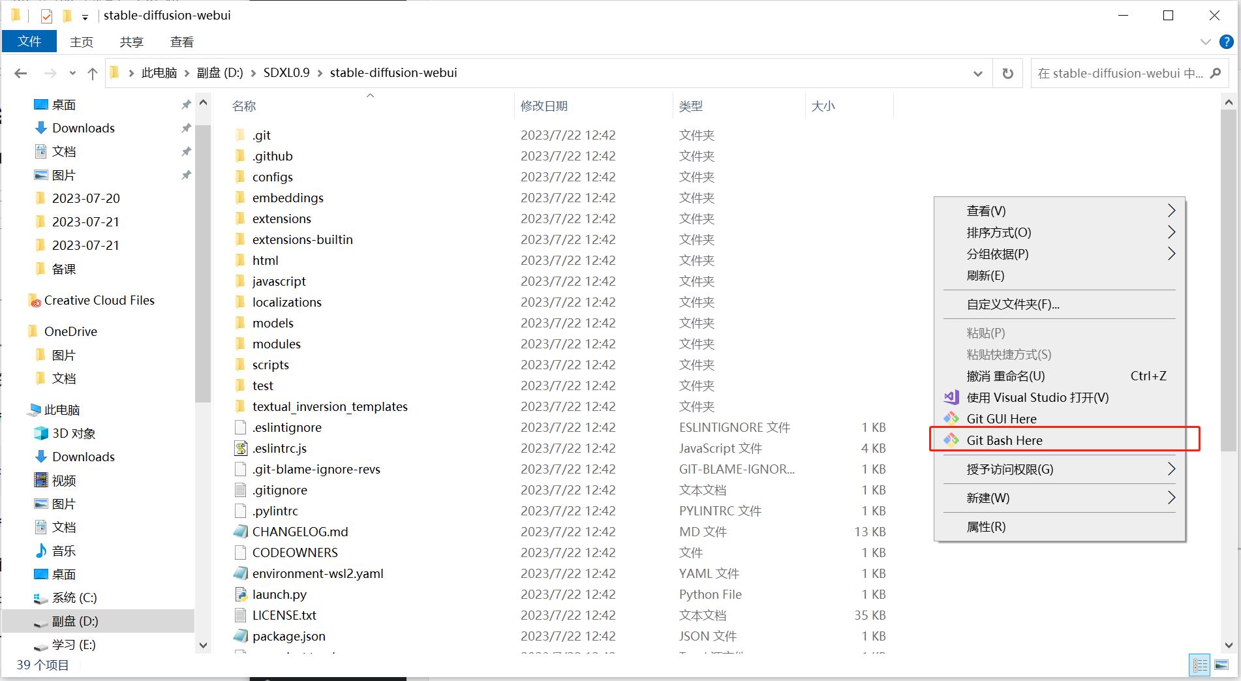Expand the 查看(V) submenu

pos(1171,211)
